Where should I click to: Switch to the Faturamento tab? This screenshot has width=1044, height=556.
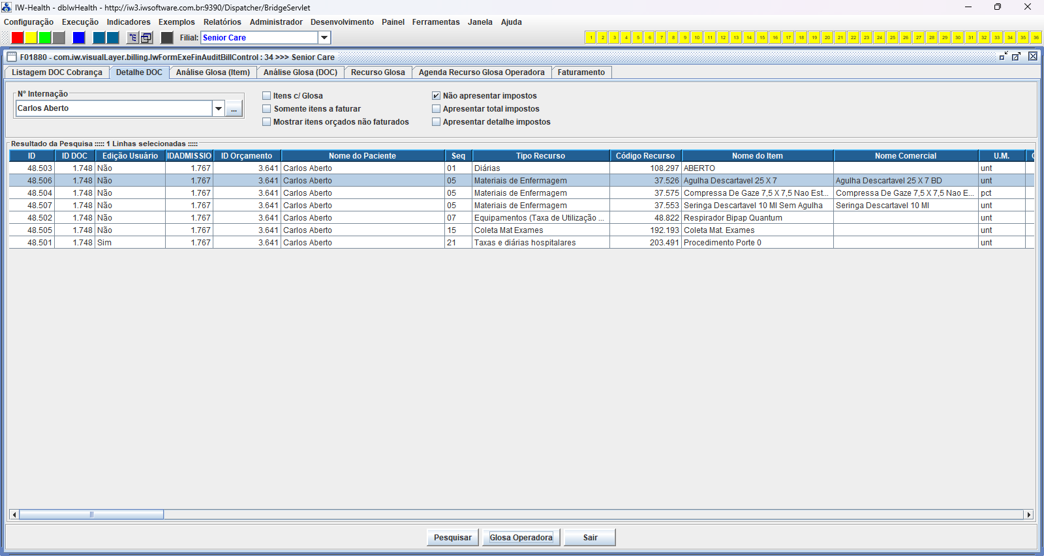pos(581,72)
